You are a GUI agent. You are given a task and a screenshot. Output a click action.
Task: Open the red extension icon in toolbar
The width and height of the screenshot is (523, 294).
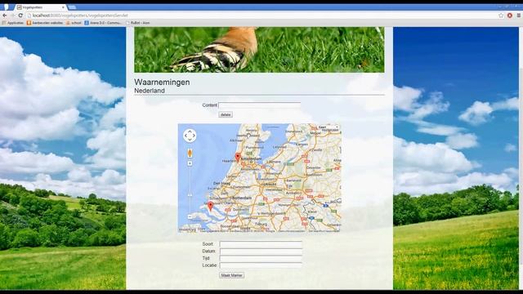click(510, 16)
